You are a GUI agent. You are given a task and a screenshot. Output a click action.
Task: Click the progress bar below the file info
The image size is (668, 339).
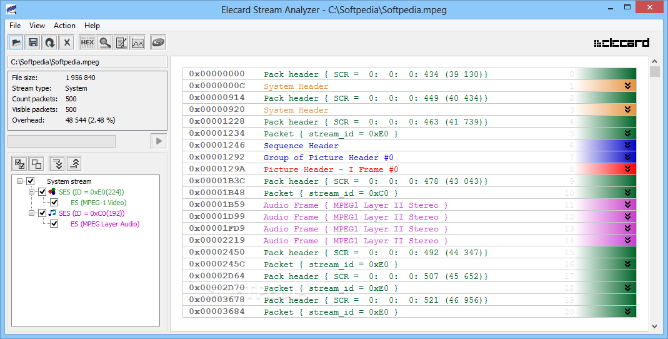tap(62, 141)
